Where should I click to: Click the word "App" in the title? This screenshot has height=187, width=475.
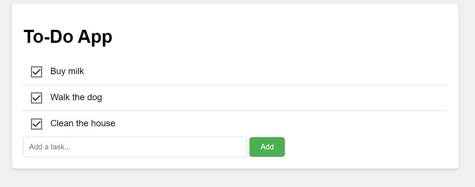tap(95, 37)
